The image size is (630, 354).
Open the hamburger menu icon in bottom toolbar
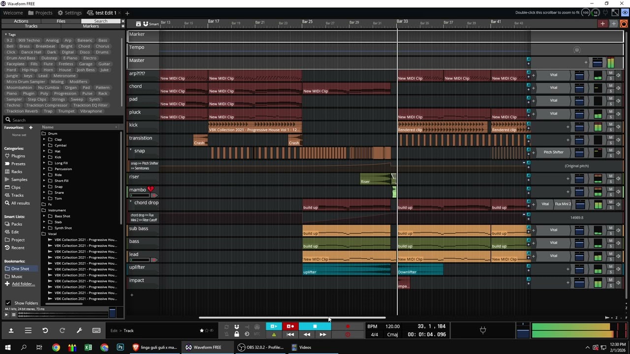[28, 330]
